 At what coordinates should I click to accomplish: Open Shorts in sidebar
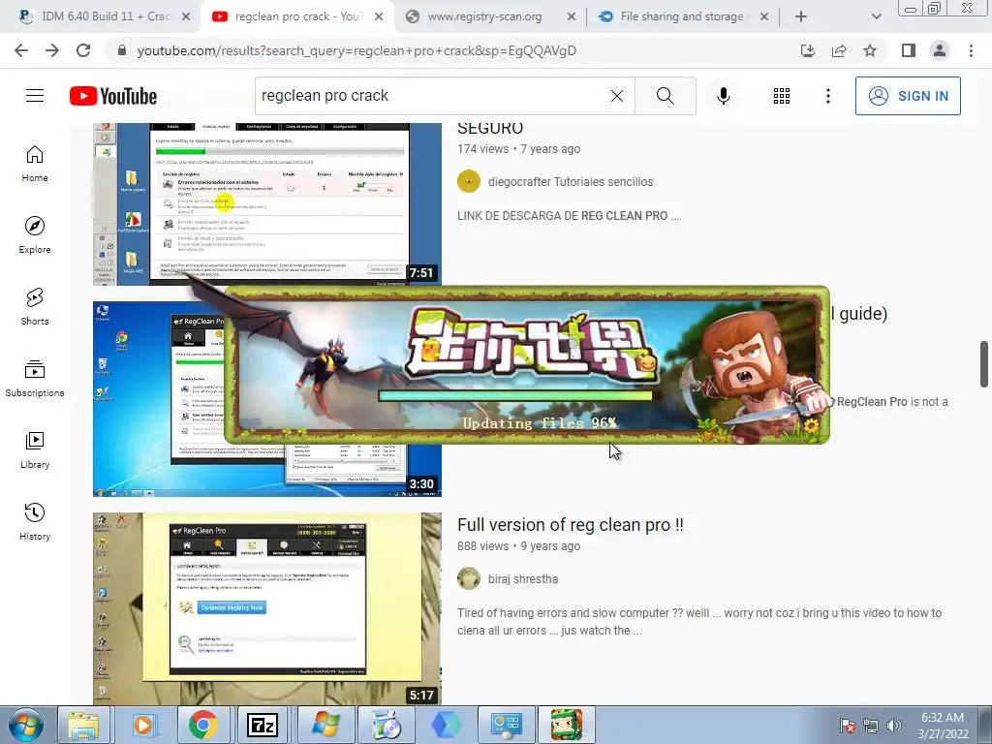point(35,306)
